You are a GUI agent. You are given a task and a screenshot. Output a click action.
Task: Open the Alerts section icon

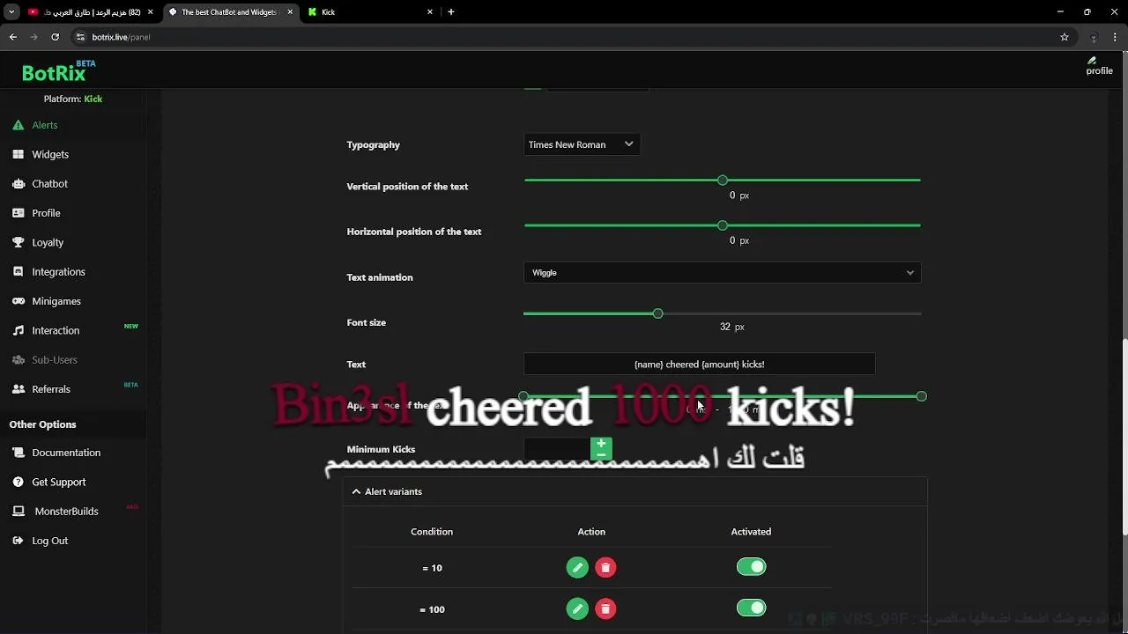coord(18,125)
